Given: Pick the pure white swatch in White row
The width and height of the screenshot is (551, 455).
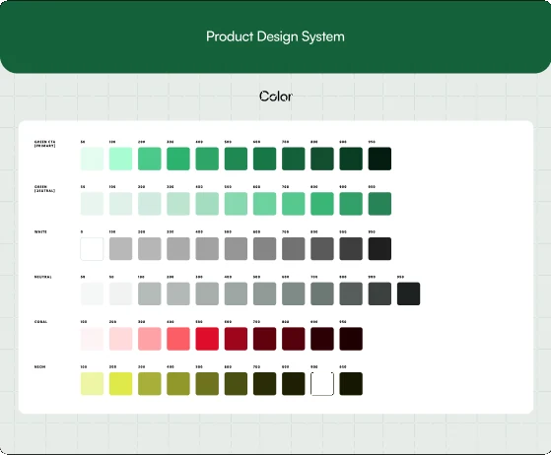Looking at the screenshot, I should [92, 249].
